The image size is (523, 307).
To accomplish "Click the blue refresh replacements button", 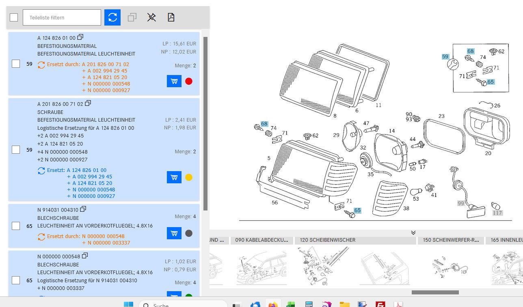I will (112, 17).
